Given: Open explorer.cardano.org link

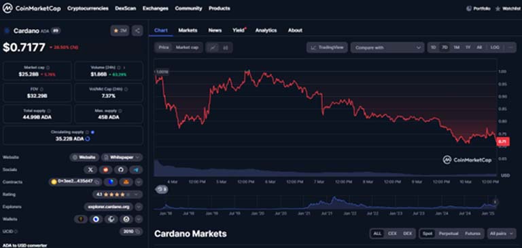Looking at the screenshot, I should click(108, 207).
